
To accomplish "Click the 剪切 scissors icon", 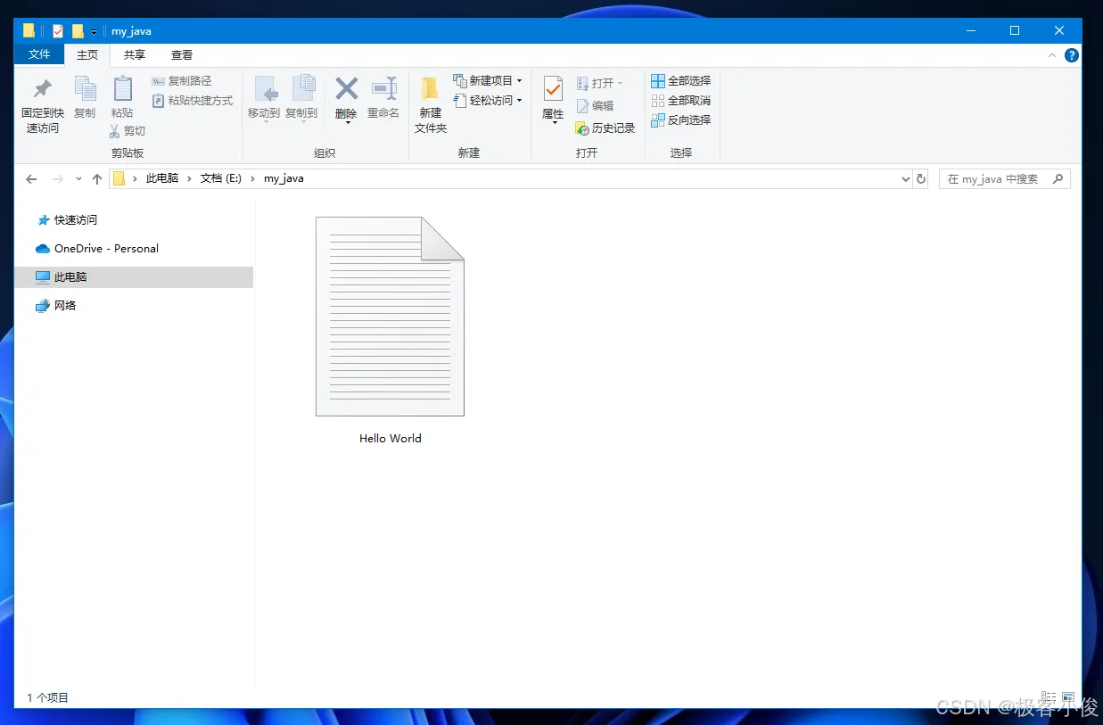I will tap(115, 131).
